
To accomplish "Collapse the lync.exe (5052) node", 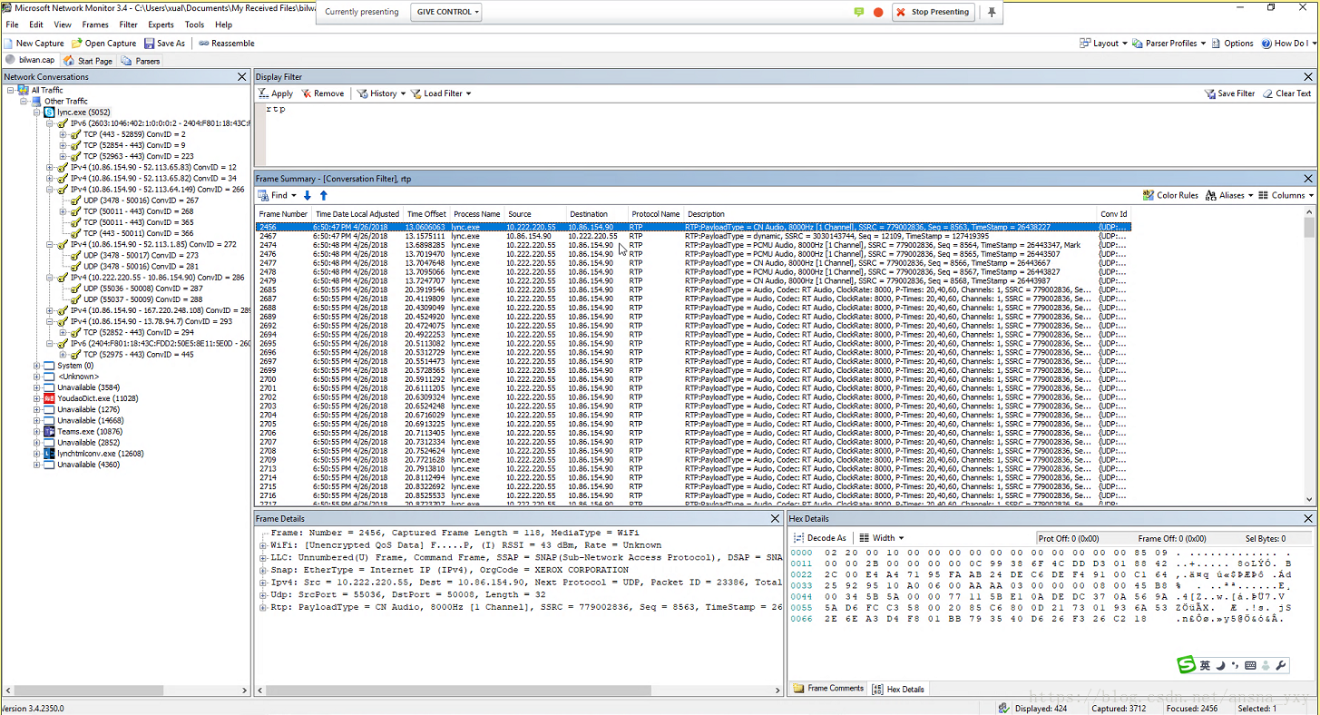I will (37, 113).
